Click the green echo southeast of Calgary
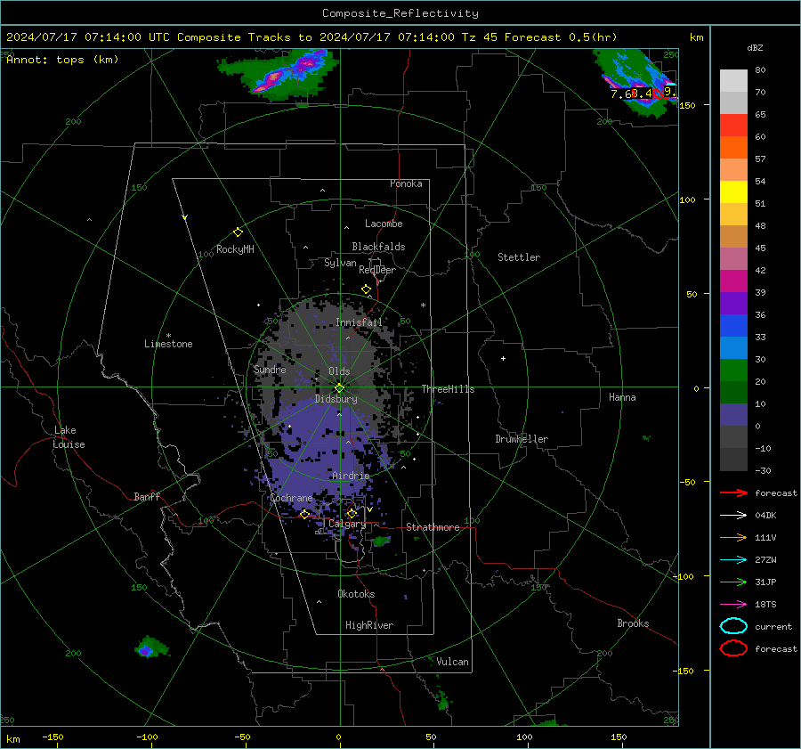This screenshot has width=801, height=749. (380, 541)
